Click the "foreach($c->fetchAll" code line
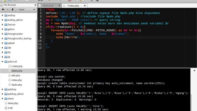This screenshot has height=111, width=197. pos(96,30)
